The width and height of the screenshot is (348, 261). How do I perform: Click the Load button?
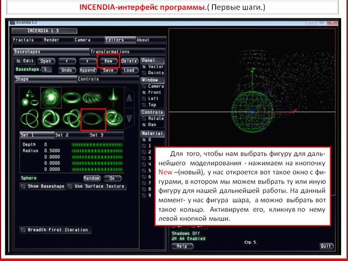tap(129, 71)
